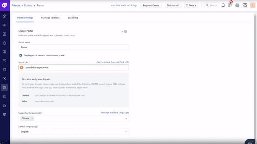Uncheck Display portal name in customer portal
This screenshot has height=144, width=257.
tap(21, 55)
